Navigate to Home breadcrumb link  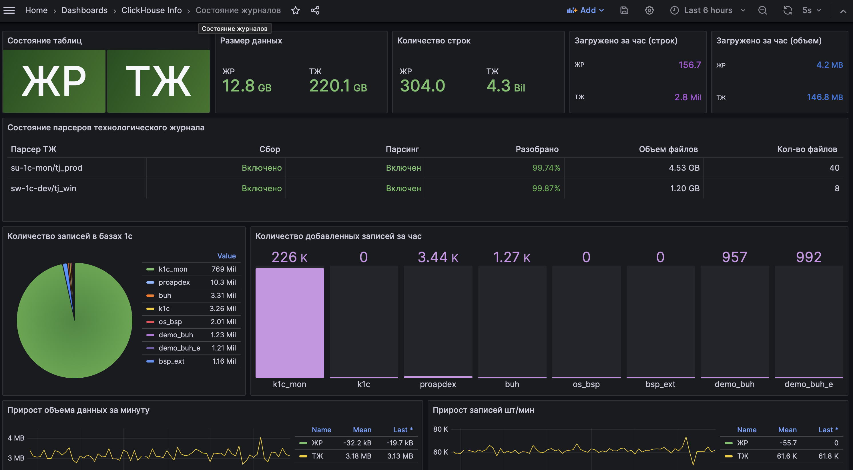coord(36,10)
